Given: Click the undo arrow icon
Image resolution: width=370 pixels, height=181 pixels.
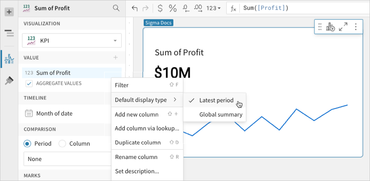Looking at the screenshot, I should (135, 8).
